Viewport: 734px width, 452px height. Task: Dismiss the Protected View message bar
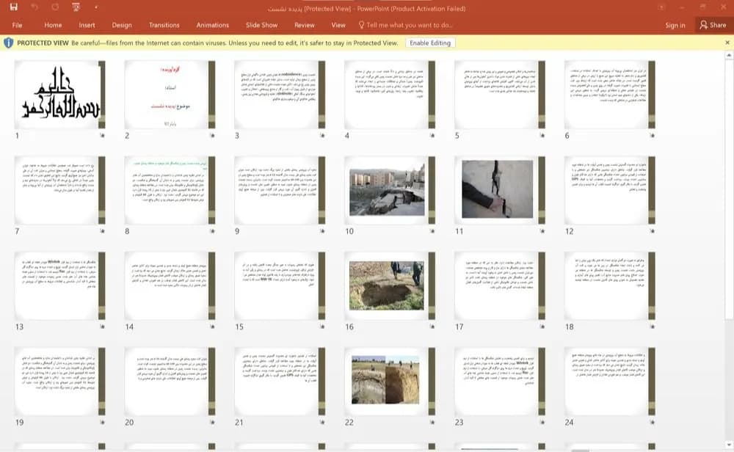click(727, 43)
